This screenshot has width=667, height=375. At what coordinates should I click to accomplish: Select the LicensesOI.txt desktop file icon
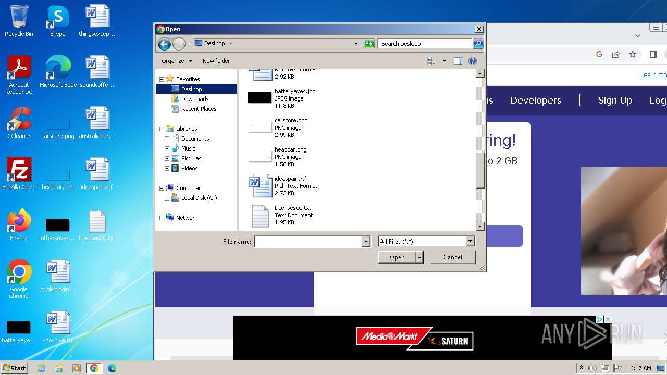[x=97, y=225]
